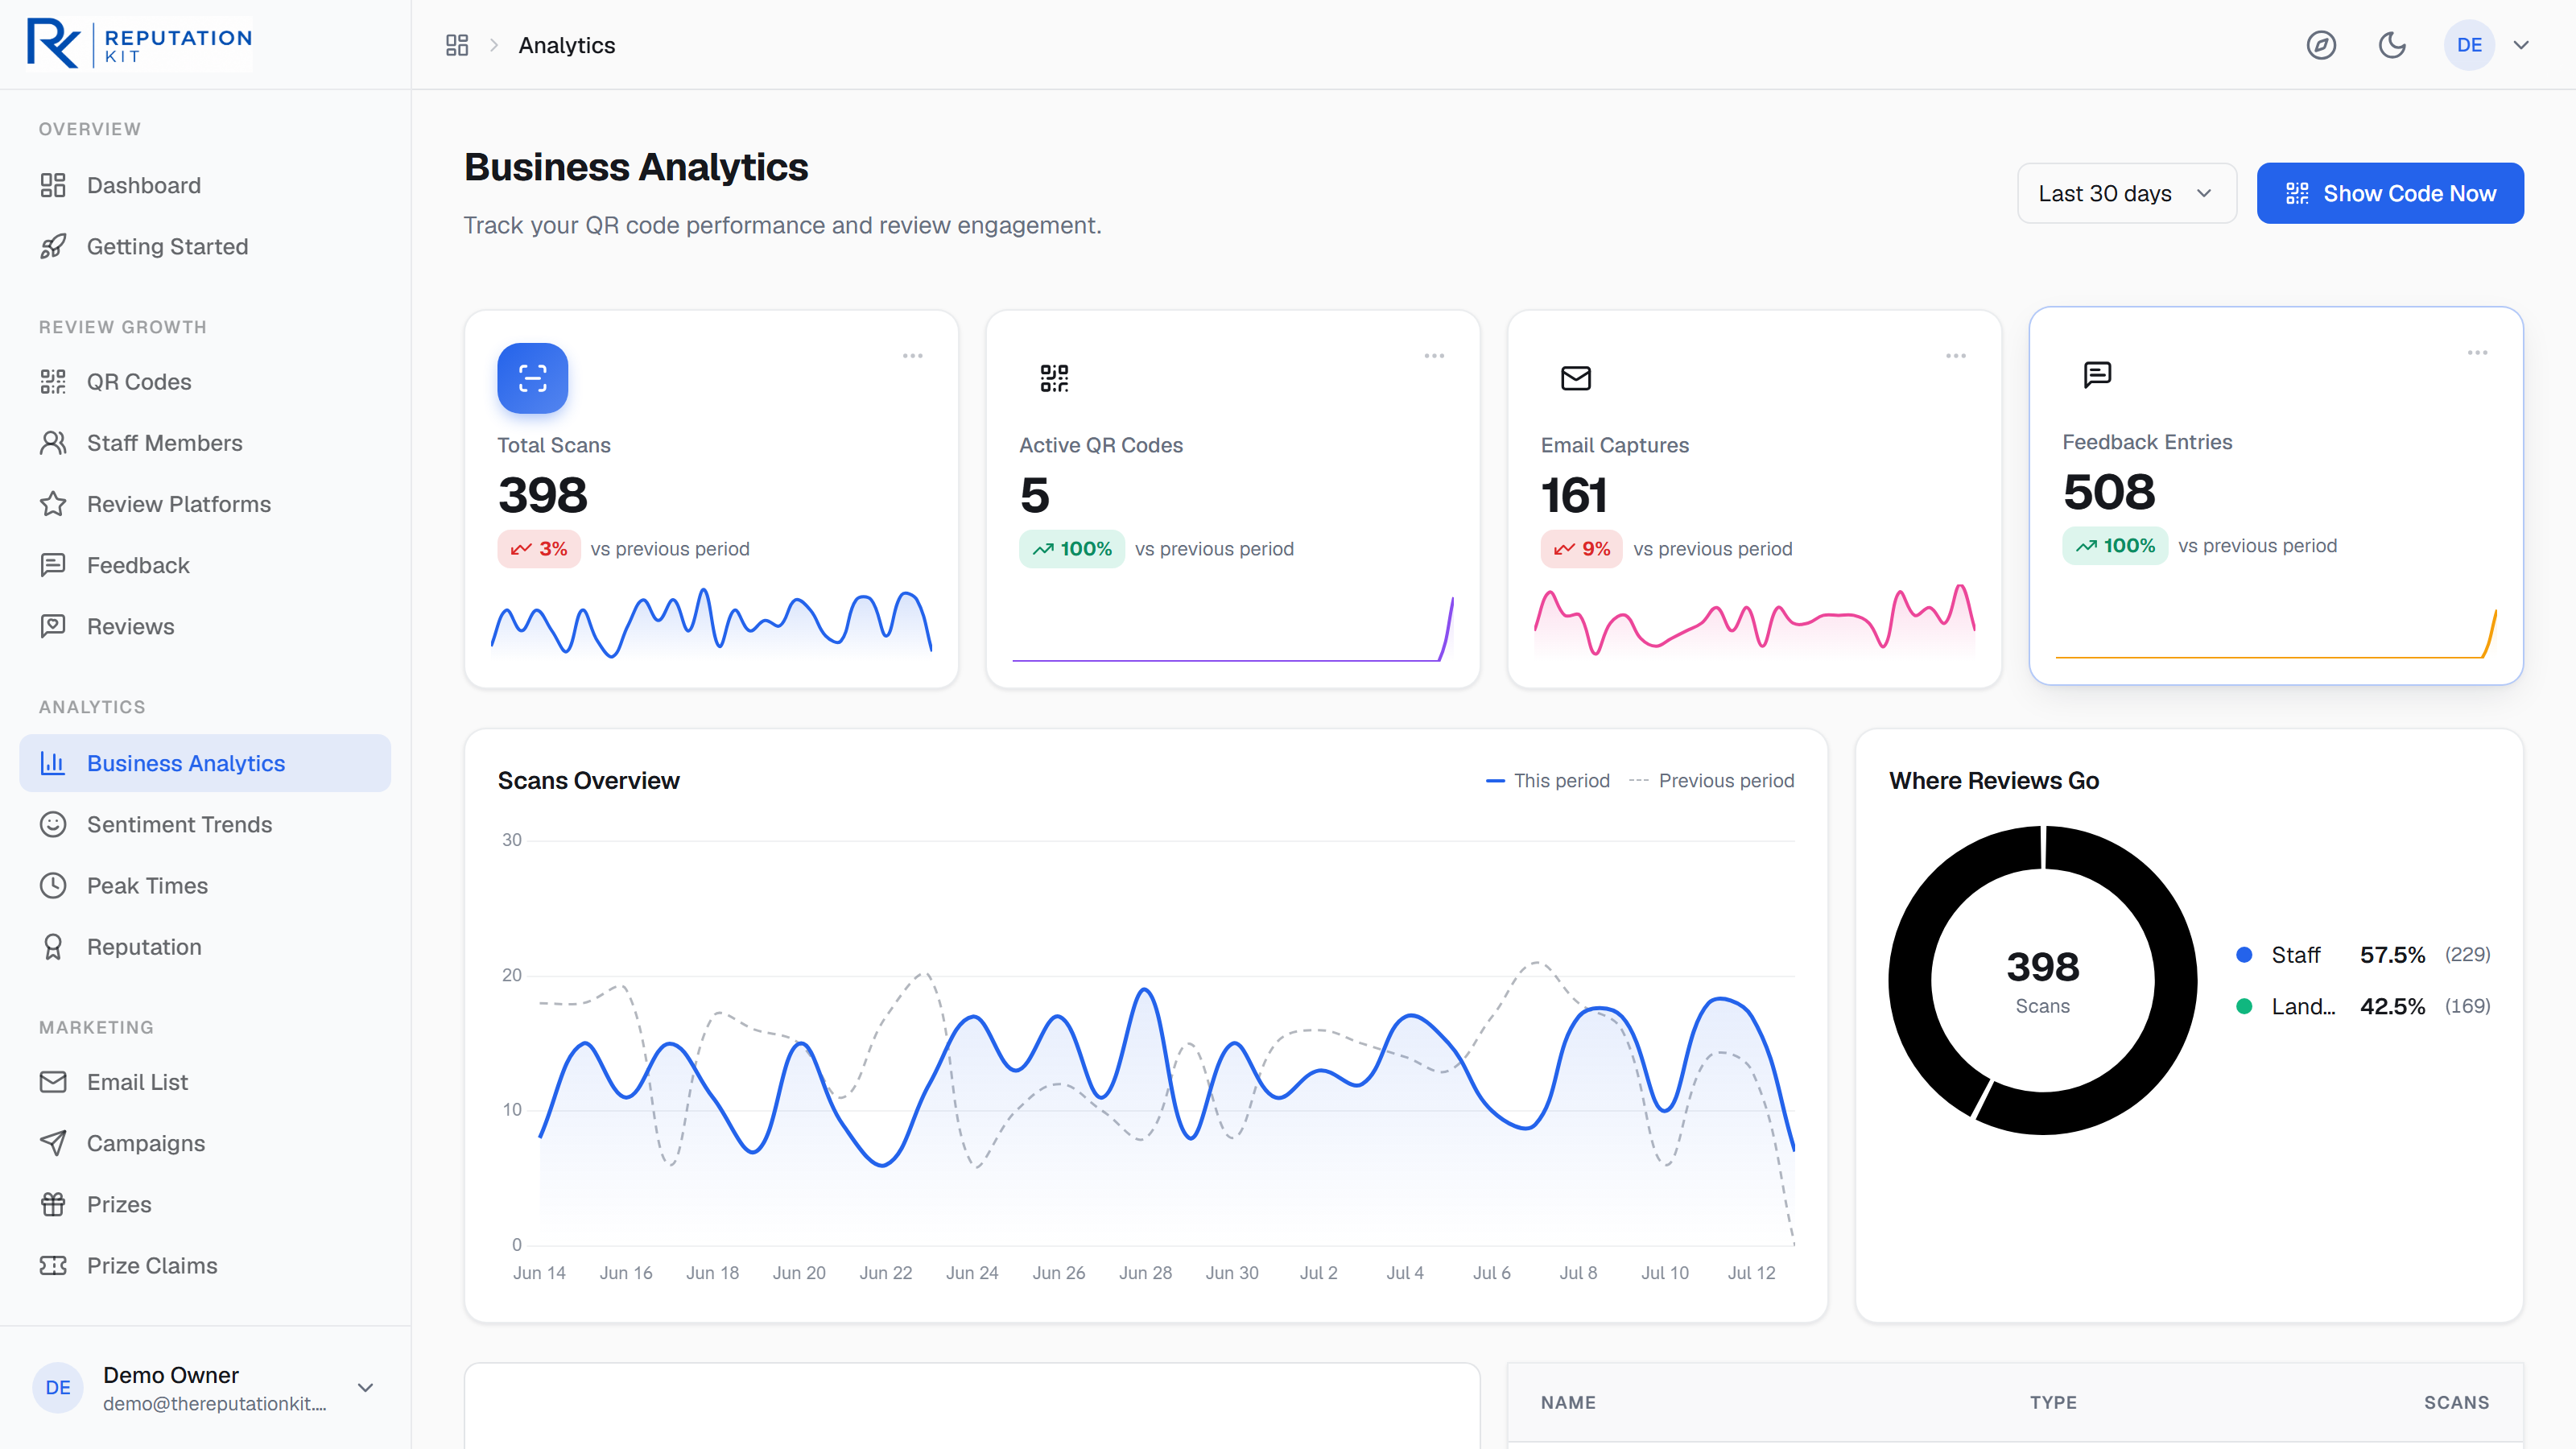Toggle Previous period legend series
This screenshot has width=2576, height=1449.
[x=1711, y=781]
